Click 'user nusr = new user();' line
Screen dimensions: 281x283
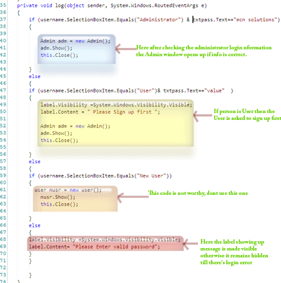pyautogui.click(x=68, y=190)
